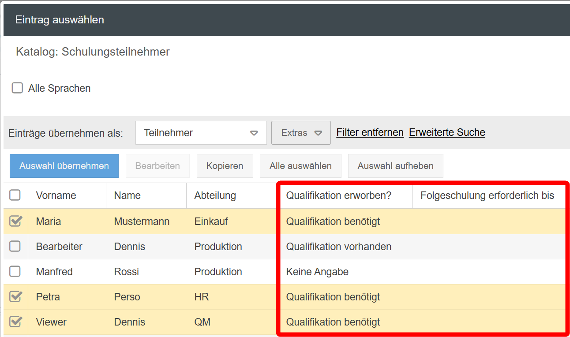
Task: Deselect the Viewer Dennis row checkbox
Action: click(x=15, y=322)
